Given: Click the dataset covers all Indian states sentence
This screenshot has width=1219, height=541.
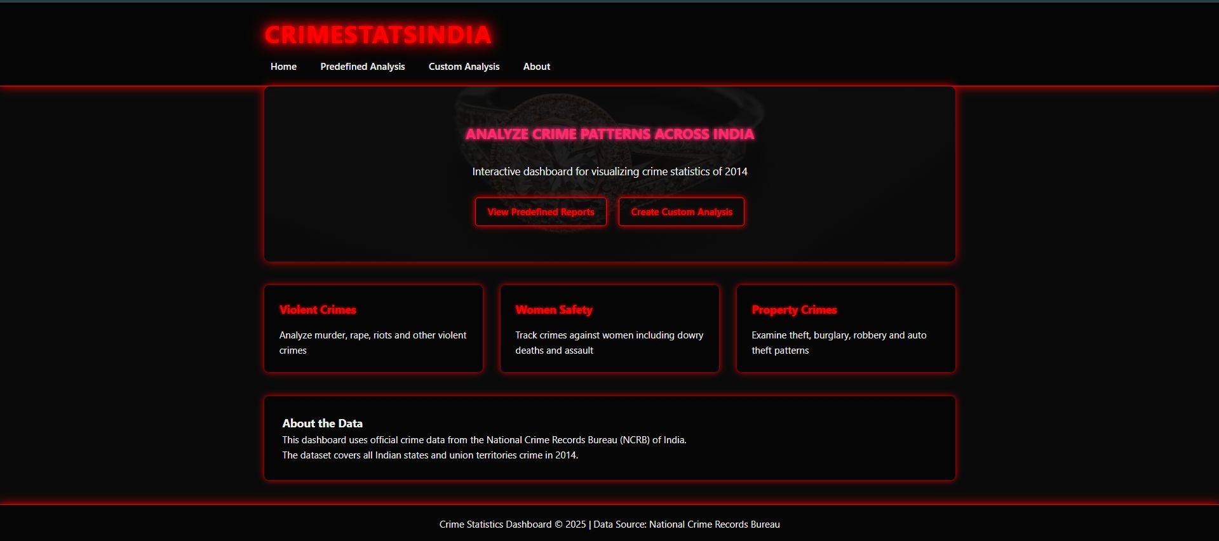Looking at the screenshot, I should (430, 455).
